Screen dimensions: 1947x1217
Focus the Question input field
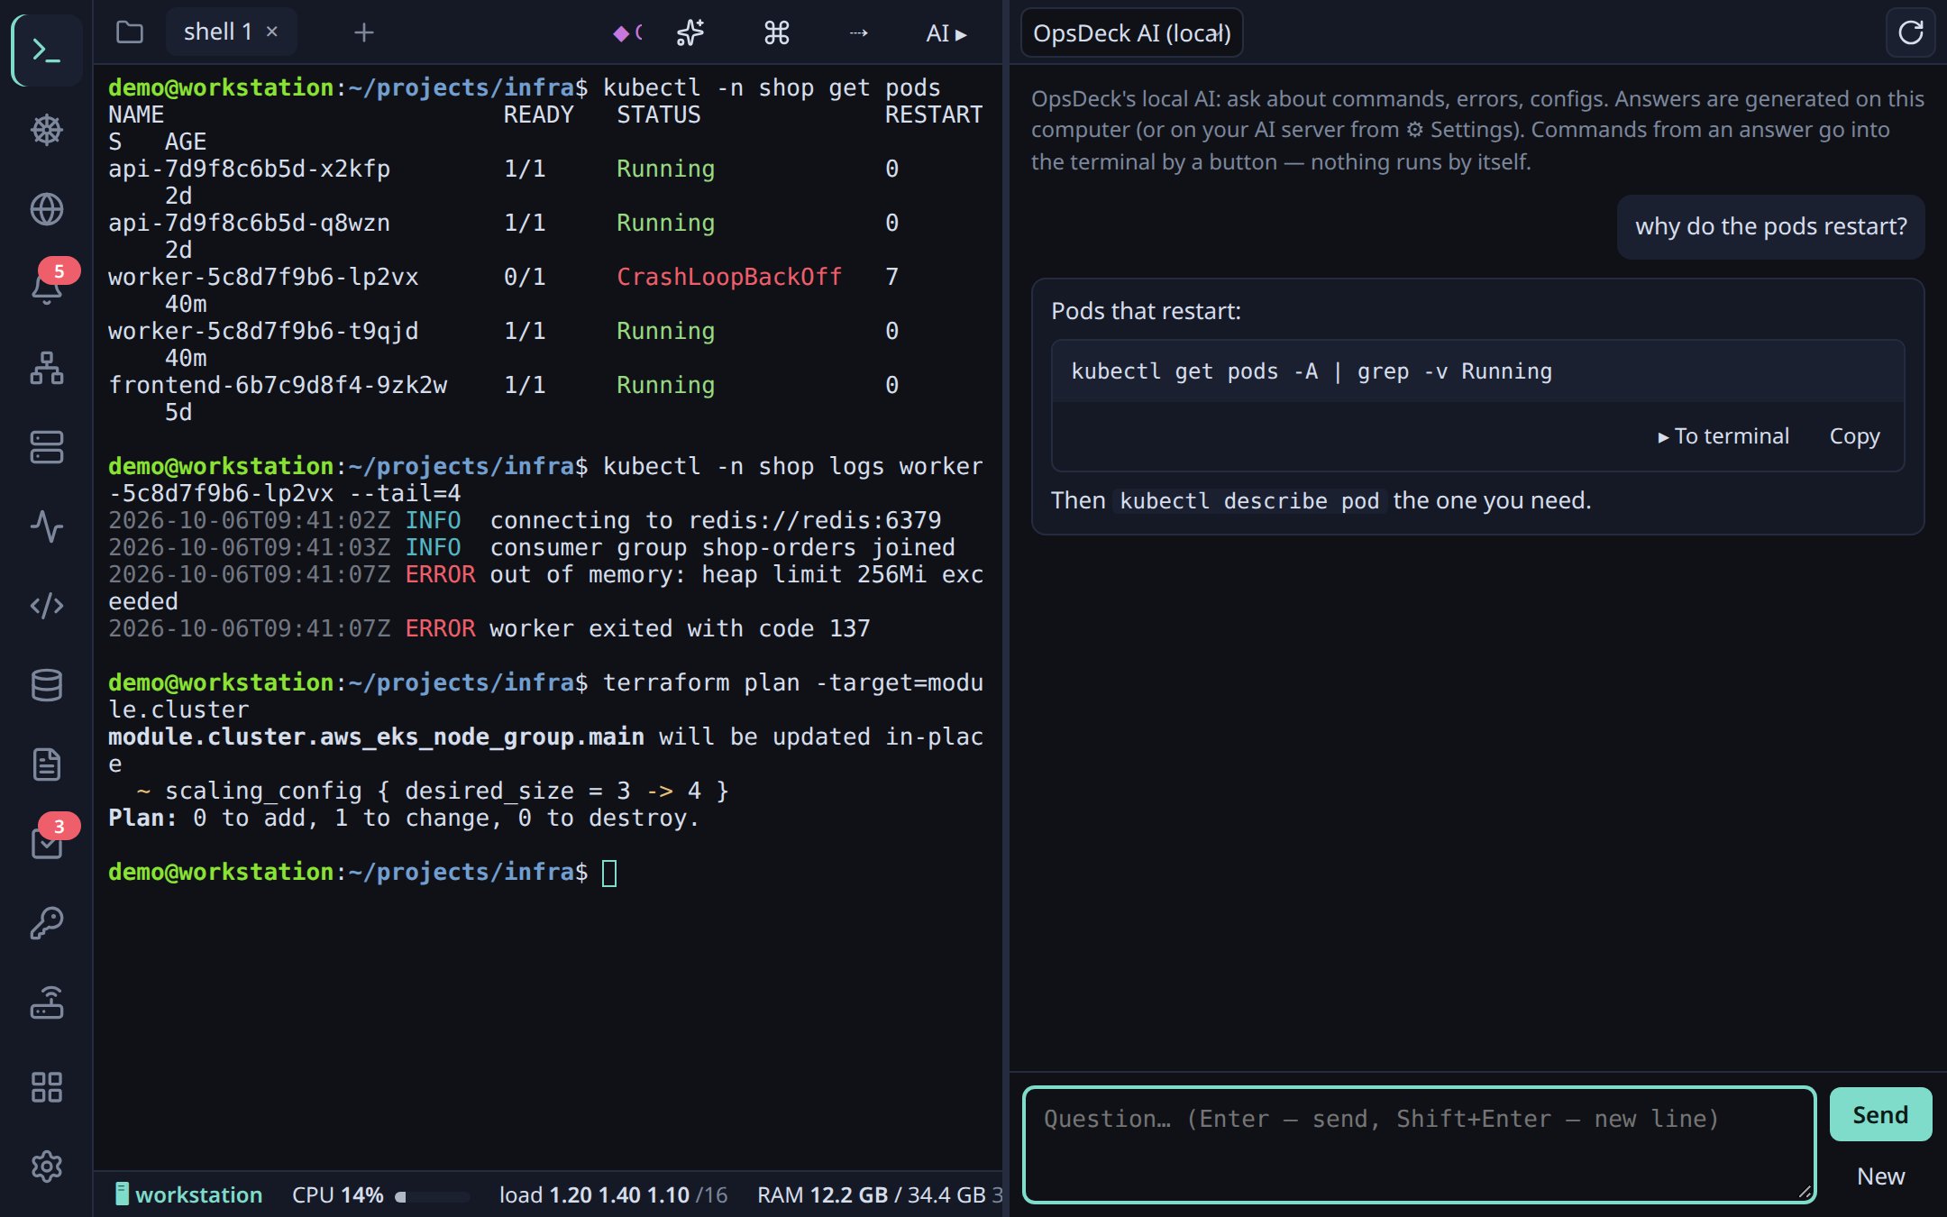click(1419, 1145)
